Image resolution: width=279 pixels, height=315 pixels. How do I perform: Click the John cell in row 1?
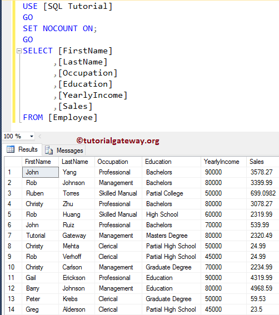[x=41, y=172]
